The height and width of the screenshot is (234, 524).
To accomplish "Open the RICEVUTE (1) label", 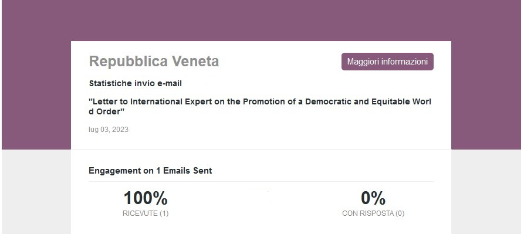I will pos(146,213).
